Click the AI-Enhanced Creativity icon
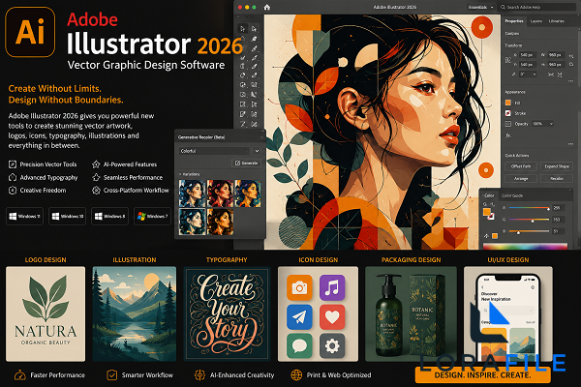Image resolution: width=581 pixels, height=387 pixels. tap(199, 375)
